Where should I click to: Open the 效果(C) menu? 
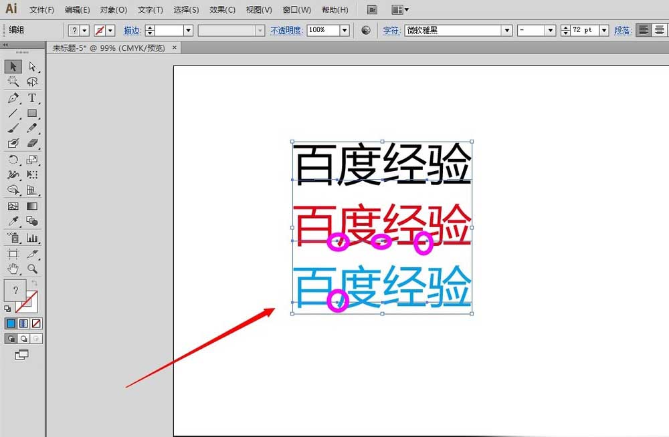(222, 10)
